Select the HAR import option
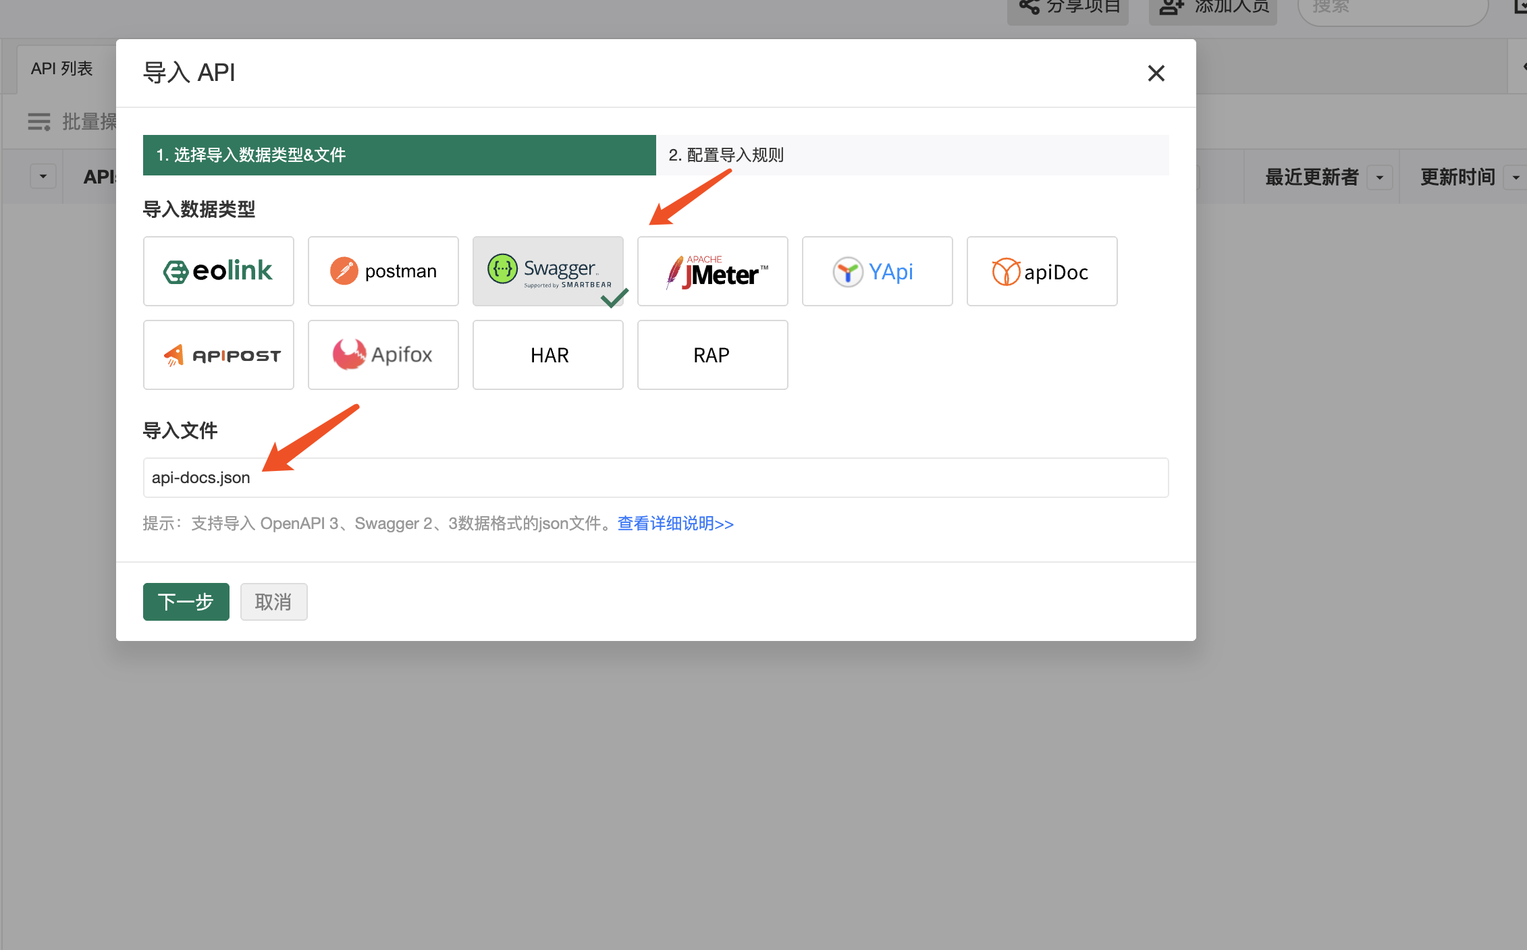Viewport: 1527px width, 950px height. (547, 355)
